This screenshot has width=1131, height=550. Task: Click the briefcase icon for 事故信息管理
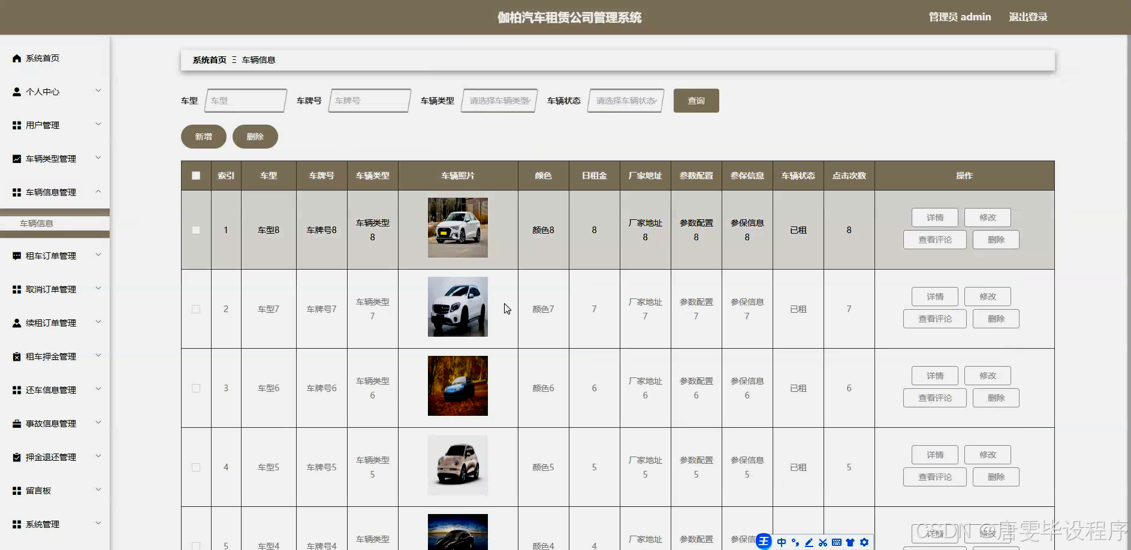(x=17, y=424)
